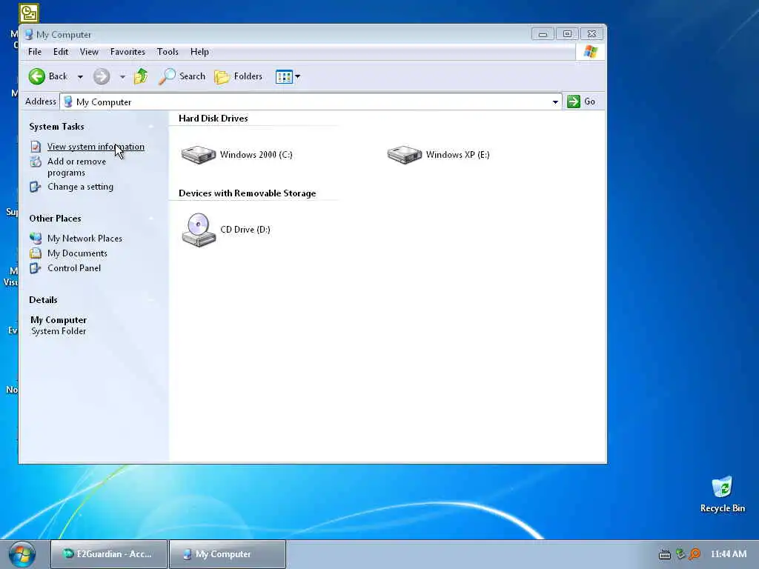This screenshot has width=759, height=569.
Task: Click the Windows XP (E:) label
Action: 457,155
